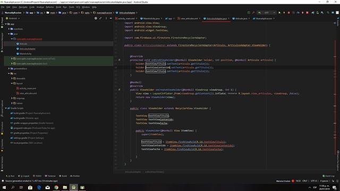Collapse the java folder node
The width and height of the screenshot is (340, 191).
[x=9, y=34]
